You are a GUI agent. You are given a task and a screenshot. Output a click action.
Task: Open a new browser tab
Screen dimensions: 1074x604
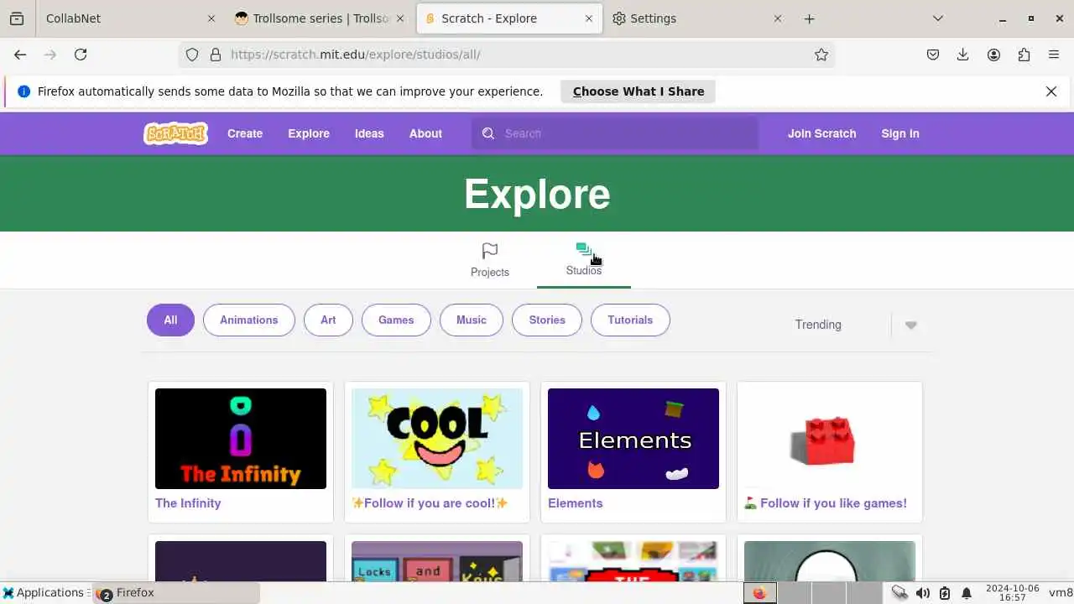(x=809, y=18)
